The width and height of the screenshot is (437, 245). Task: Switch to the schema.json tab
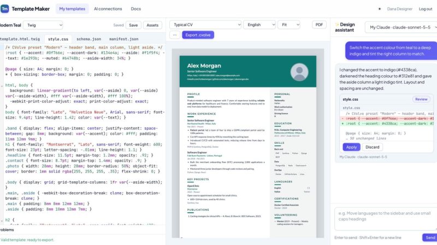89,39
